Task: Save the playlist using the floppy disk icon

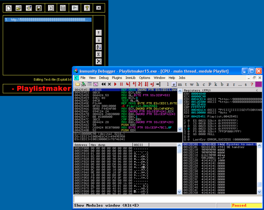Action: tap(39, 8)
